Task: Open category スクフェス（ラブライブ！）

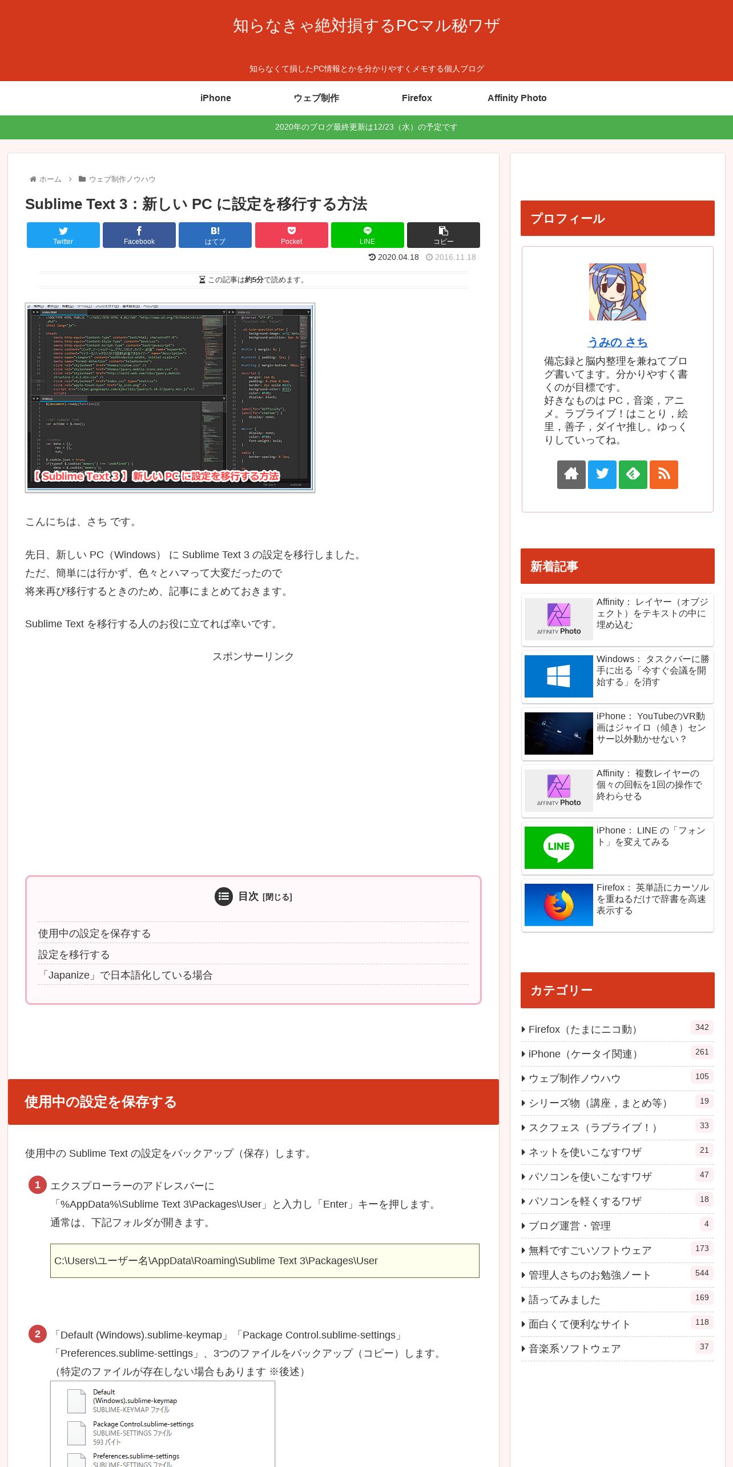Action: [618, 1128]
